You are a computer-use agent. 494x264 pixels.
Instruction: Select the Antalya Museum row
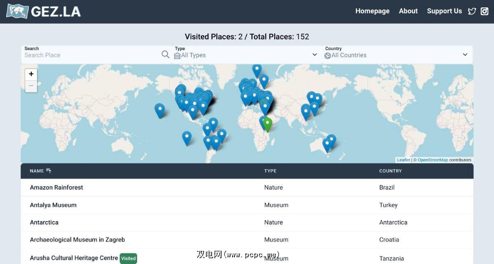(x=247, y=205)
